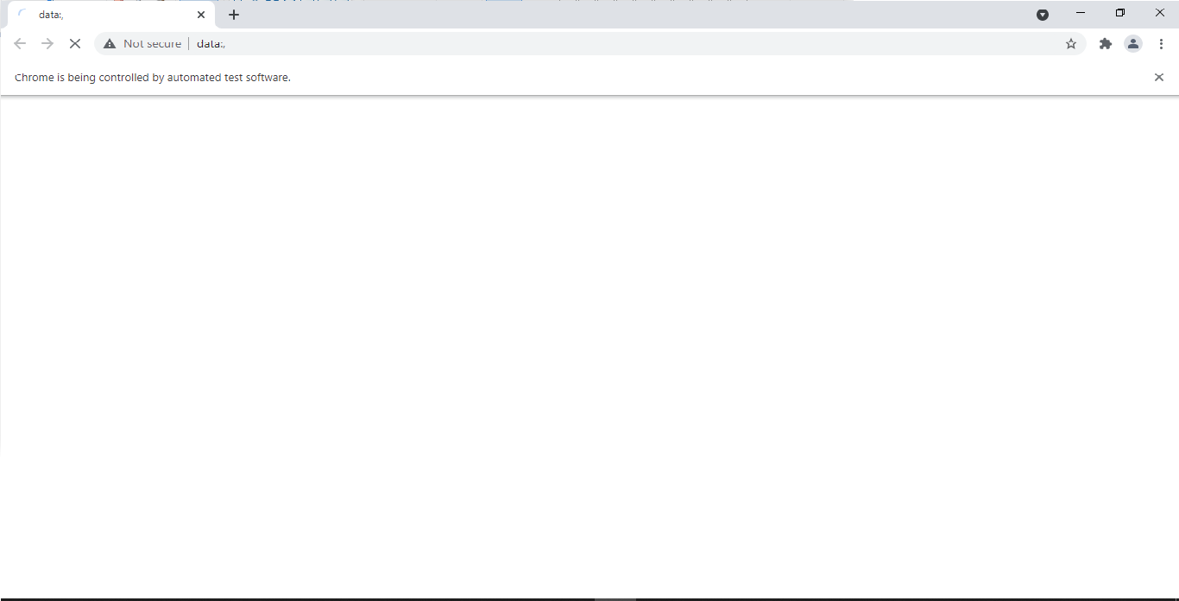The height and width of the screenshot is (601, 1179).
Task: Go back using the left arrow button
Action: [20, 43]
